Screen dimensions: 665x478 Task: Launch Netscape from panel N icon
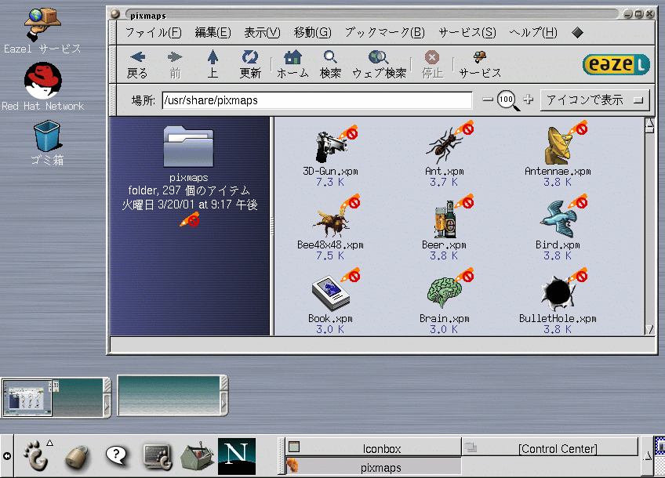point(237,456)
